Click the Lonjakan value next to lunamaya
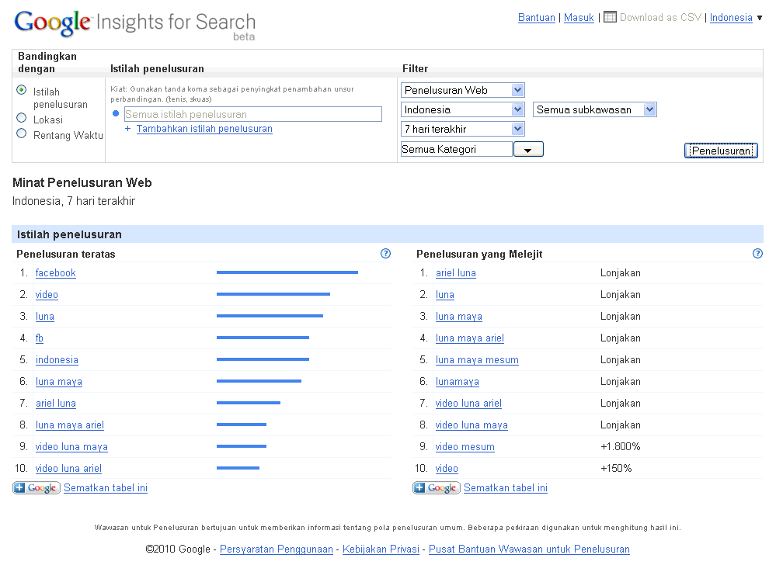The image size is (776, 565). coord(621,382)
